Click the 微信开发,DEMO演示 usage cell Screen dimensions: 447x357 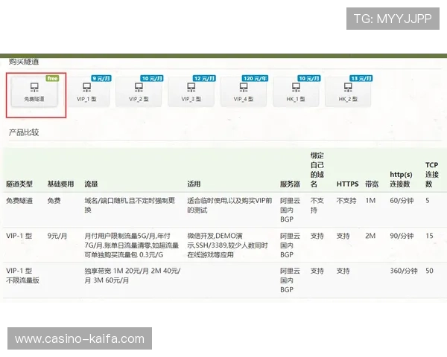227,245
